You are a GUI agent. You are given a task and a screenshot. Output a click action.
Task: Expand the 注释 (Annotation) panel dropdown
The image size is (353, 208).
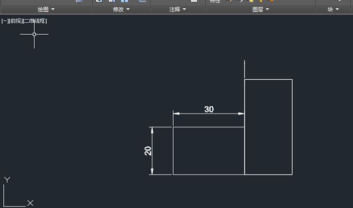coord(178,9)
